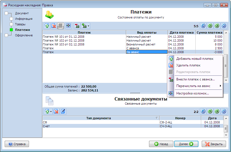Select the Оформление step in sidebar
The width and height of the screenshot is (231, 152).
(24, 35)
